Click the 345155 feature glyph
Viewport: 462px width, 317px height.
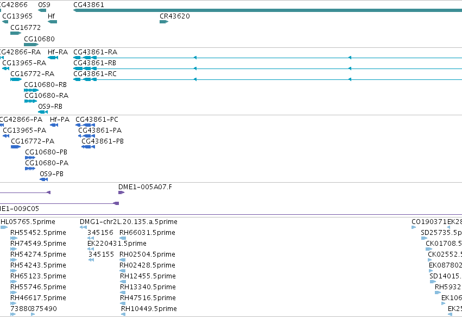point(91,260)
